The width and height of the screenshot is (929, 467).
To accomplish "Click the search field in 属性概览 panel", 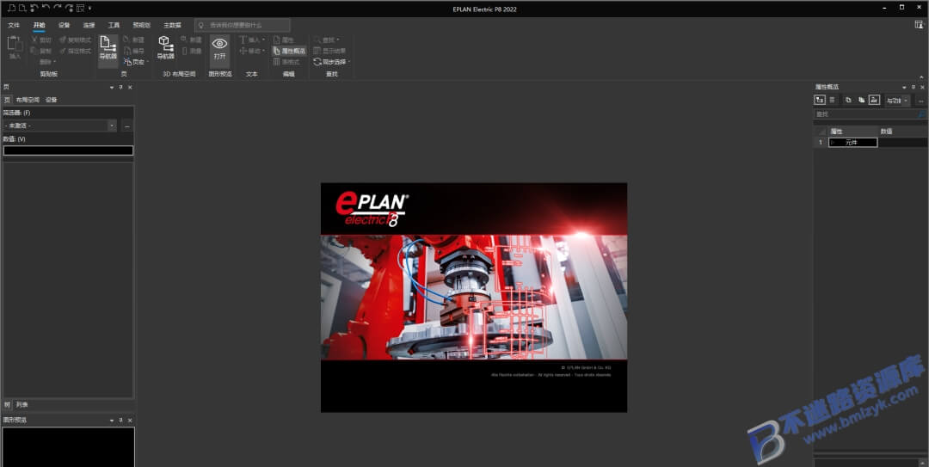I will (x=870, y=114).
